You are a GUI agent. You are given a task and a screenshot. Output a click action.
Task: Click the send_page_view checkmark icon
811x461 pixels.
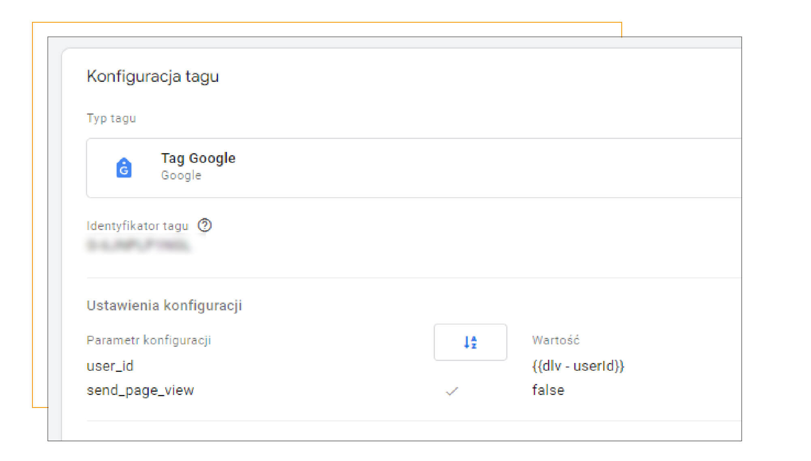coord(452,391)
